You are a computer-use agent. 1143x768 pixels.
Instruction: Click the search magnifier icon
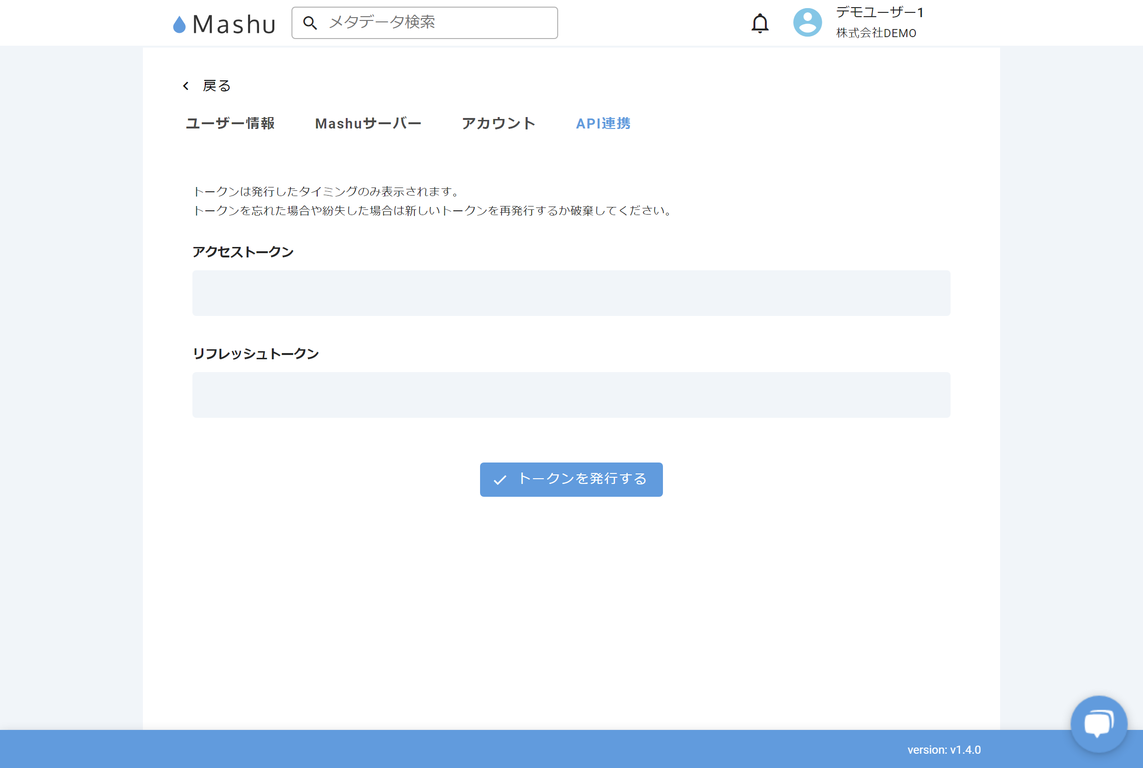pyautogui.click(x=310, y=22)
